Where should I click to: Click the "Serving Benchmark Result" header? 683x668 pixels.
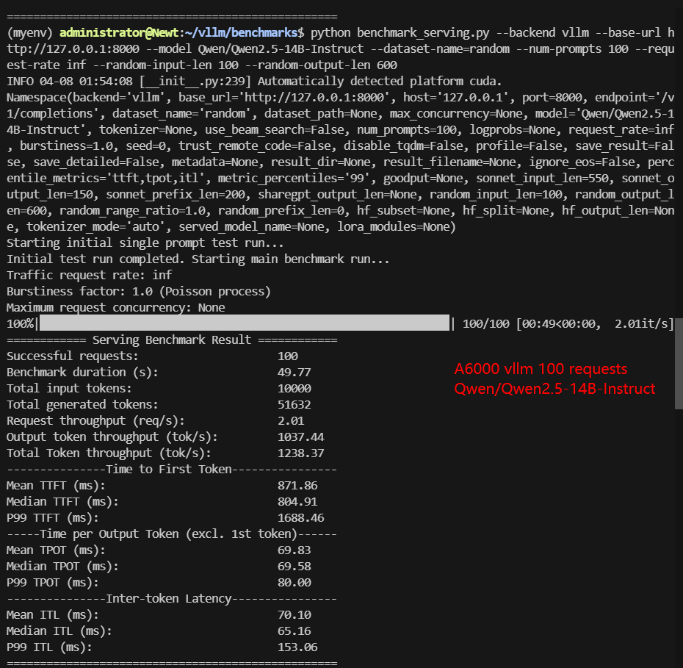point(172,340)
